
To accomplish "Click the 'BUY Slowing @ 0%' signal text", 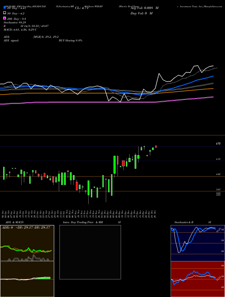I will click(x=71, y=40).
